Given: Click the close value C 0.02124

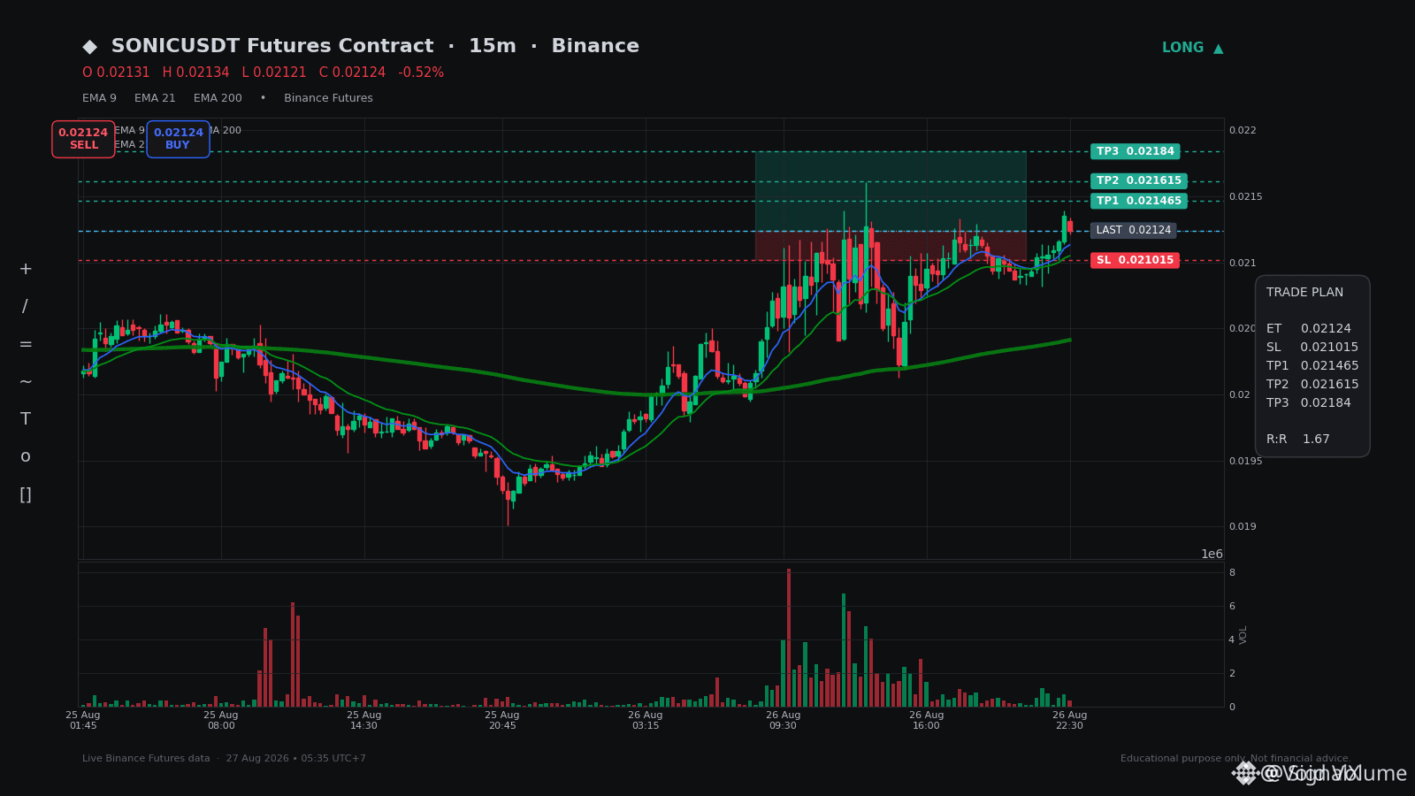Looking at the screenshot, I should [352, 73].
